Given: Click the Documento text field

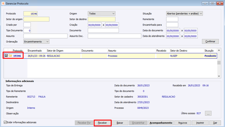Looking at the screenshot, I should (x=103, y=30).
